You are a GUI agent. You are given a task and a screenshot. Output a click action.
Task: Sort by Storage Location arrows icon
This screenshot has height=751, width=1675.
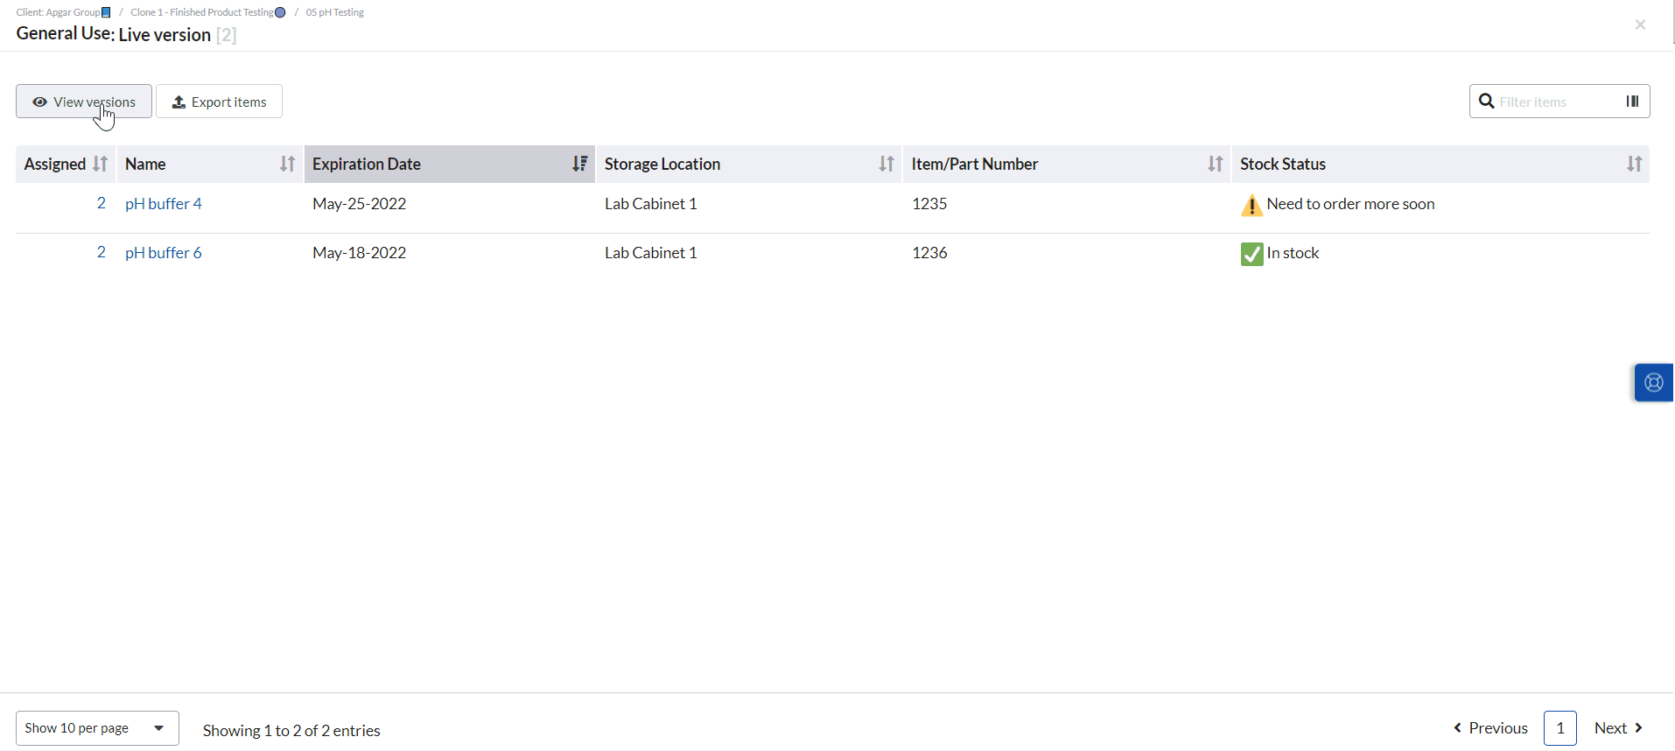887,164
